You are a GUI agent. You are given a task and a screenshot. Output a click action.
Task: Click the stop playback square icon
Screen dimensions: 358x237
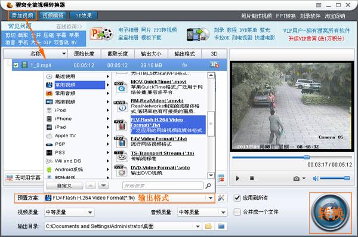252,178
